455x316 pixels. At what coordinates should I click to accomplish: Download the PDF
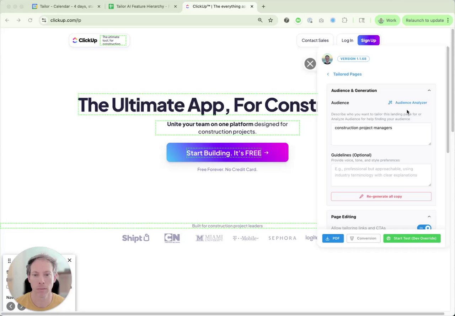(333, 238)
